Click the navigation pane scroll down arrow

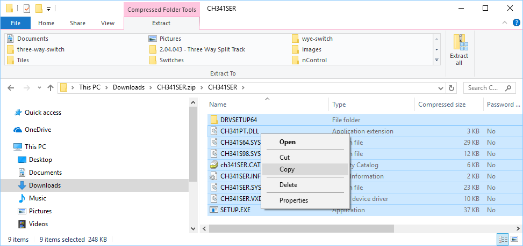194,228
